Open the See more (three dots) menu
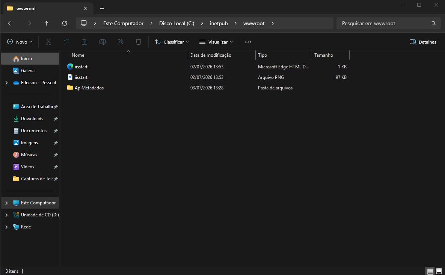445x275 pixels. point(248,42)
